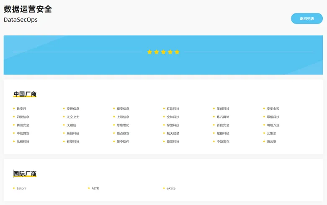Click the 绿盟科技 vendor link
The height and width of the screenshot is (205, 327).
point(173,125)
